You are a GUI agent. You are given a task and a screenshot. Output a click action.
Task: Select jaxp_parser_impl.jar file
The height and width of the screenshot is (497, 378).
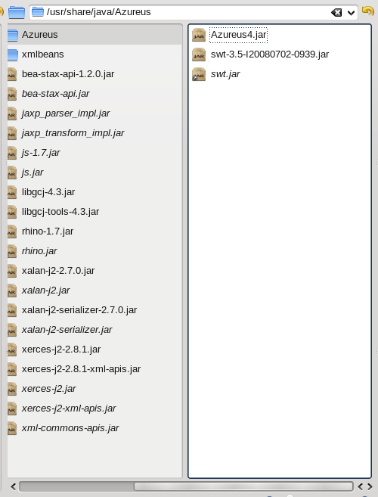[94, 113]
